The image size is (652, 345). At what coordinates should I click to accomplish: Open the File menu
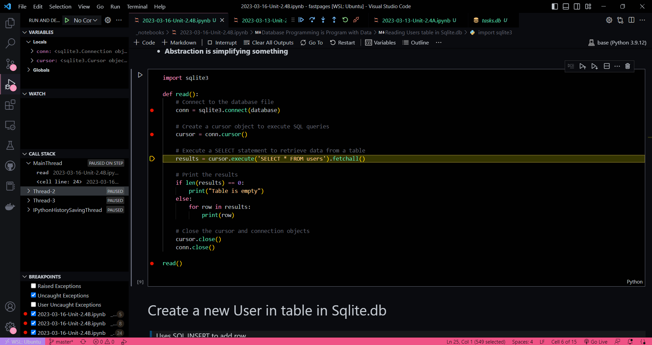[22, 6]
